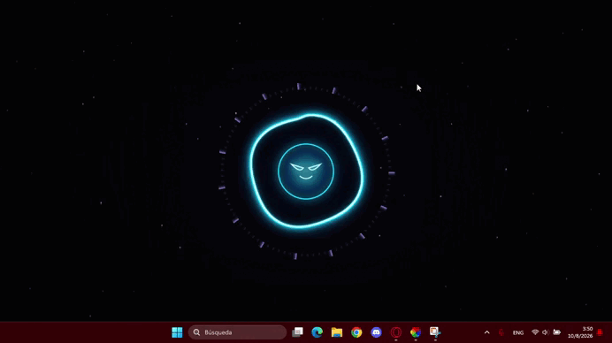
Task: Open the Wi-Fi network settings
Action: 535,332
